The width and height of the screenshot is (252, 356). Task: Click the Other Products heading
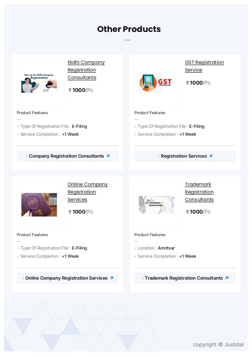pos(129,29)
